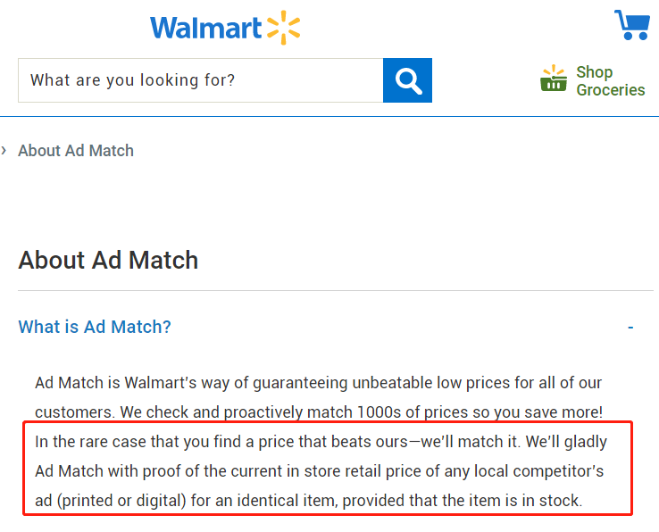The image size is (659, 532).
Task: Click the Walmart wordmark logo
Action: tap(206, 28)
